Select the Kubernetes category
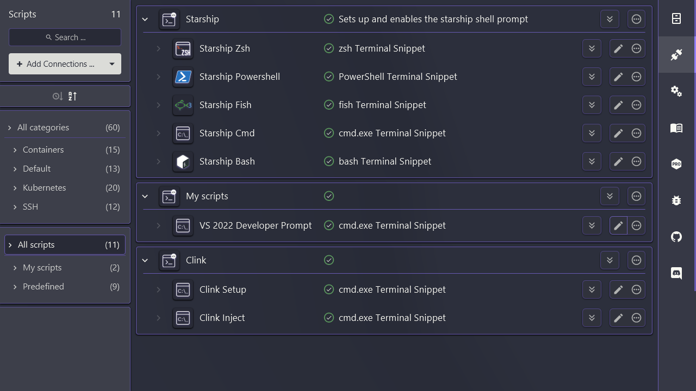This screenshot has width=696, height=391. pyautogui.click(x=45, y=187)
